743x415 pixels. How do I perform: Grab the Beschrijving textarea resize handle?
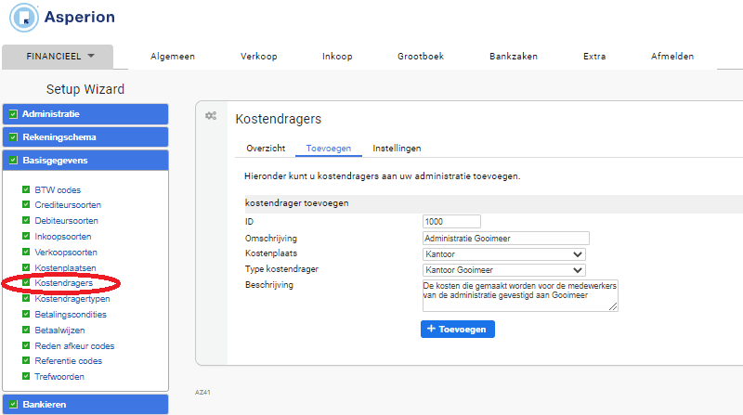pyautogui.click(x=613, y=307)
